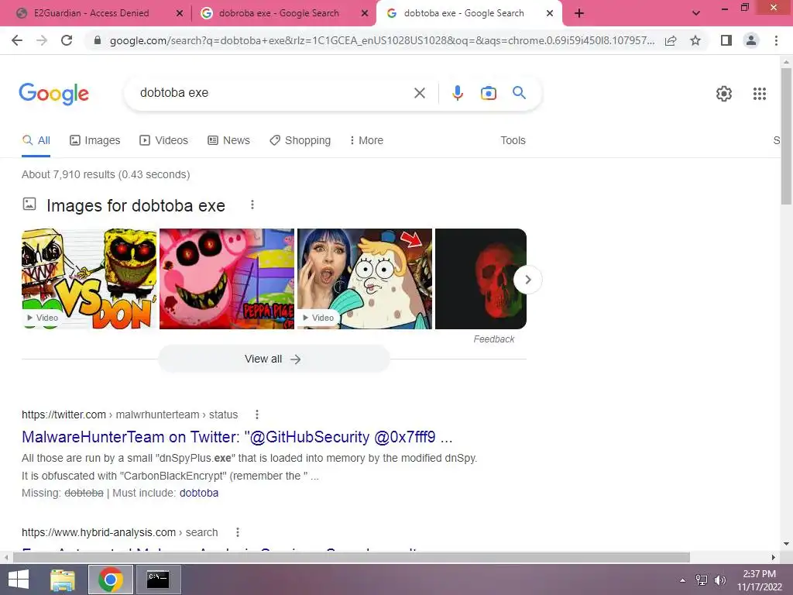Submit search with the magnifier icon
Viewport: 793px width, 595px height.
[x=519, y=93]
